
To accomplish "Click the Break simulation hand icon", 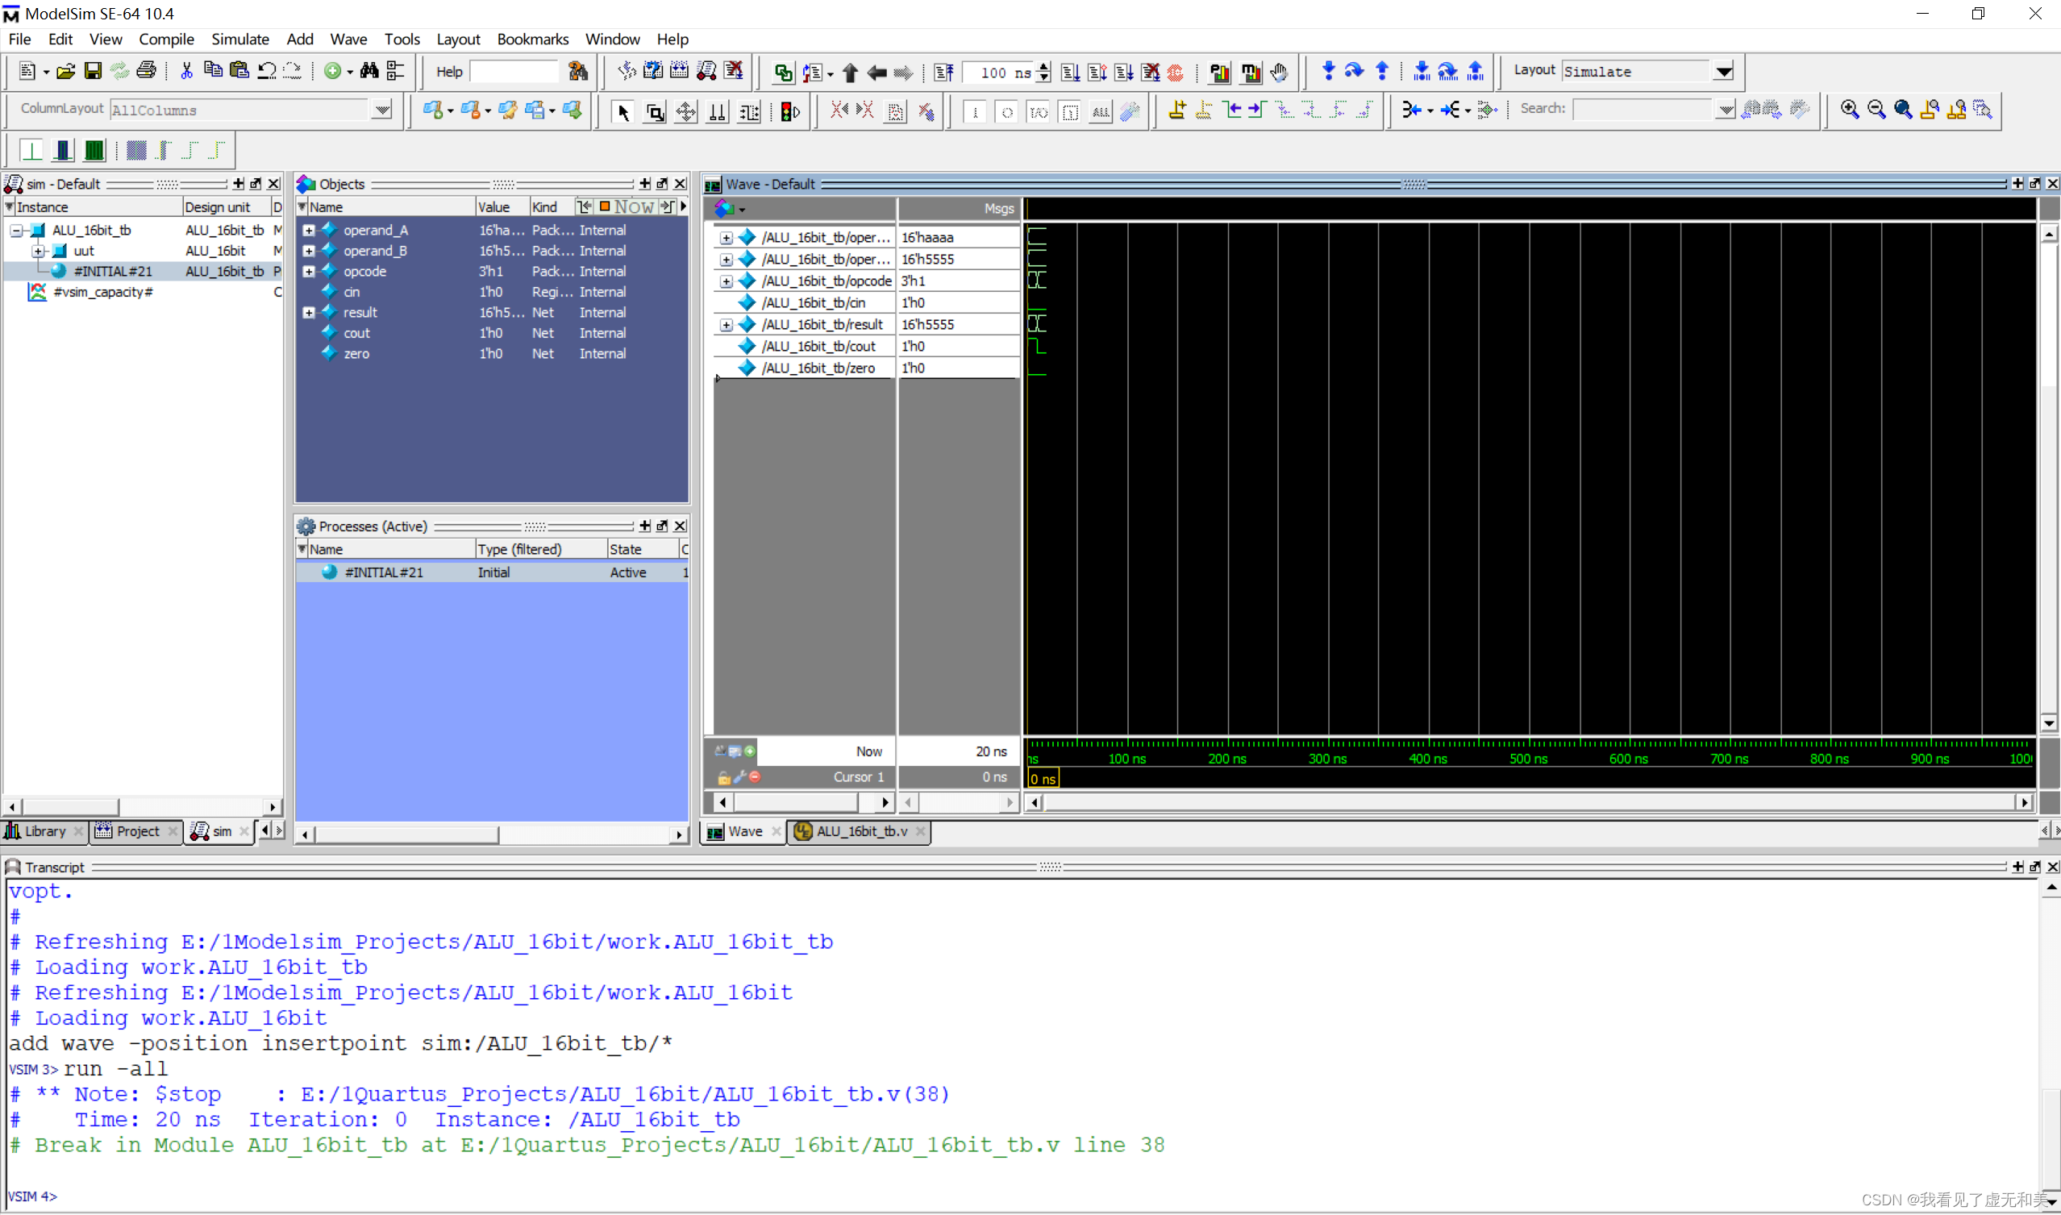I will pyautogui.click(x=1278, y=72).
